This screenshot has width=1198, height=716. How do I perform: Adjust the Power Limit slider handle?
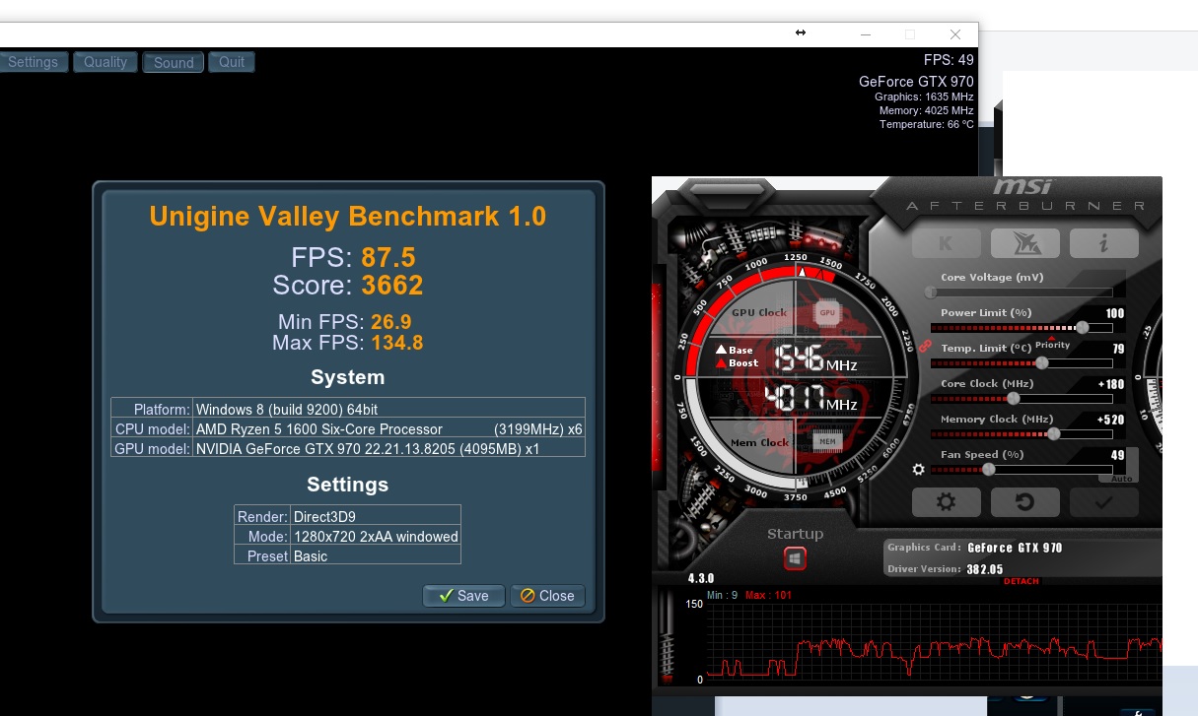(x=1082, y=328)
